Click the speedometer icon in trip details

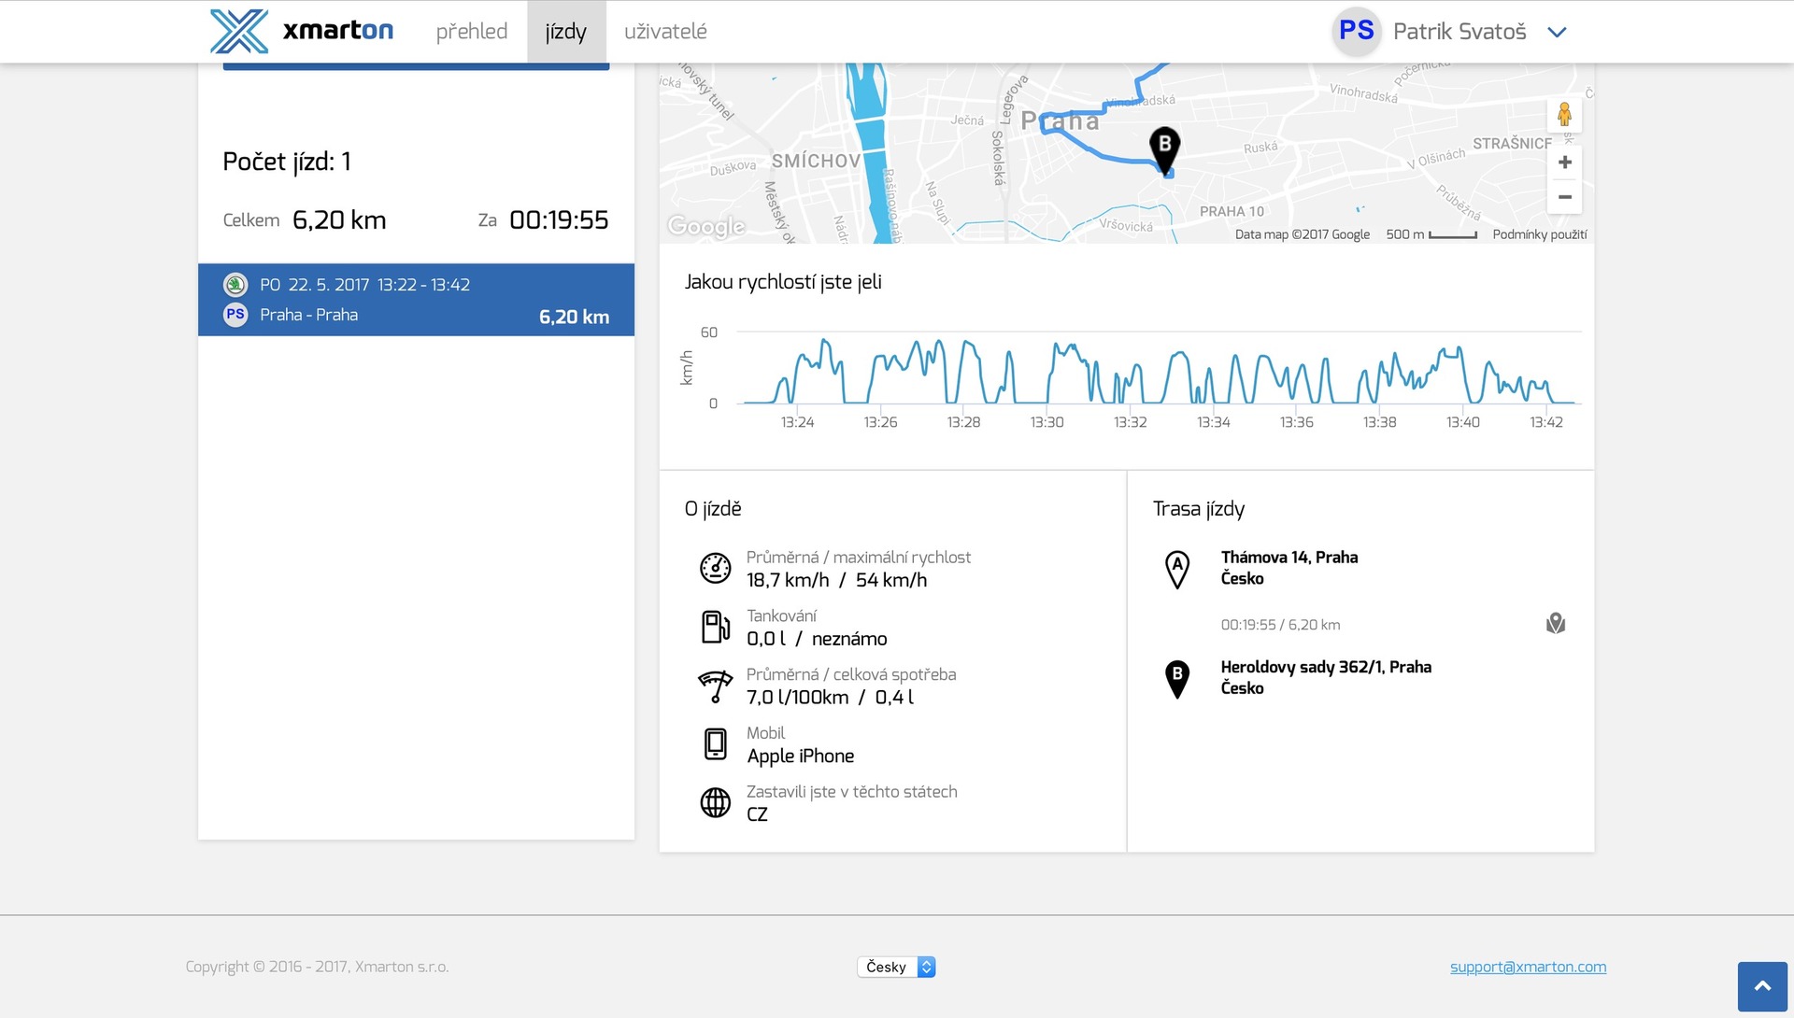(x=715, y=568)
